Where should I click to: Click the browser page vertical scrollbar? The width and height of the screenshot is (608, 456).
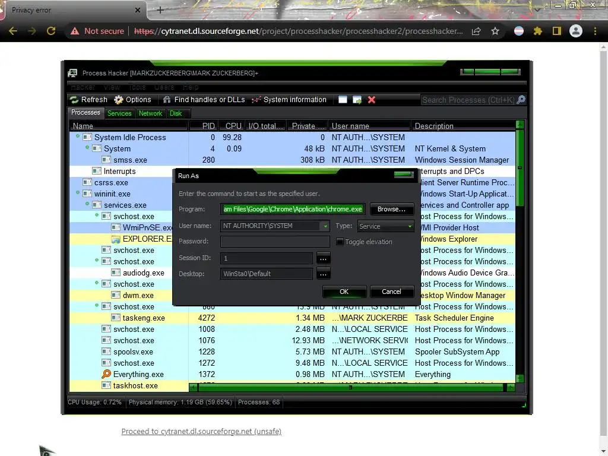click(x=603, y=248)
